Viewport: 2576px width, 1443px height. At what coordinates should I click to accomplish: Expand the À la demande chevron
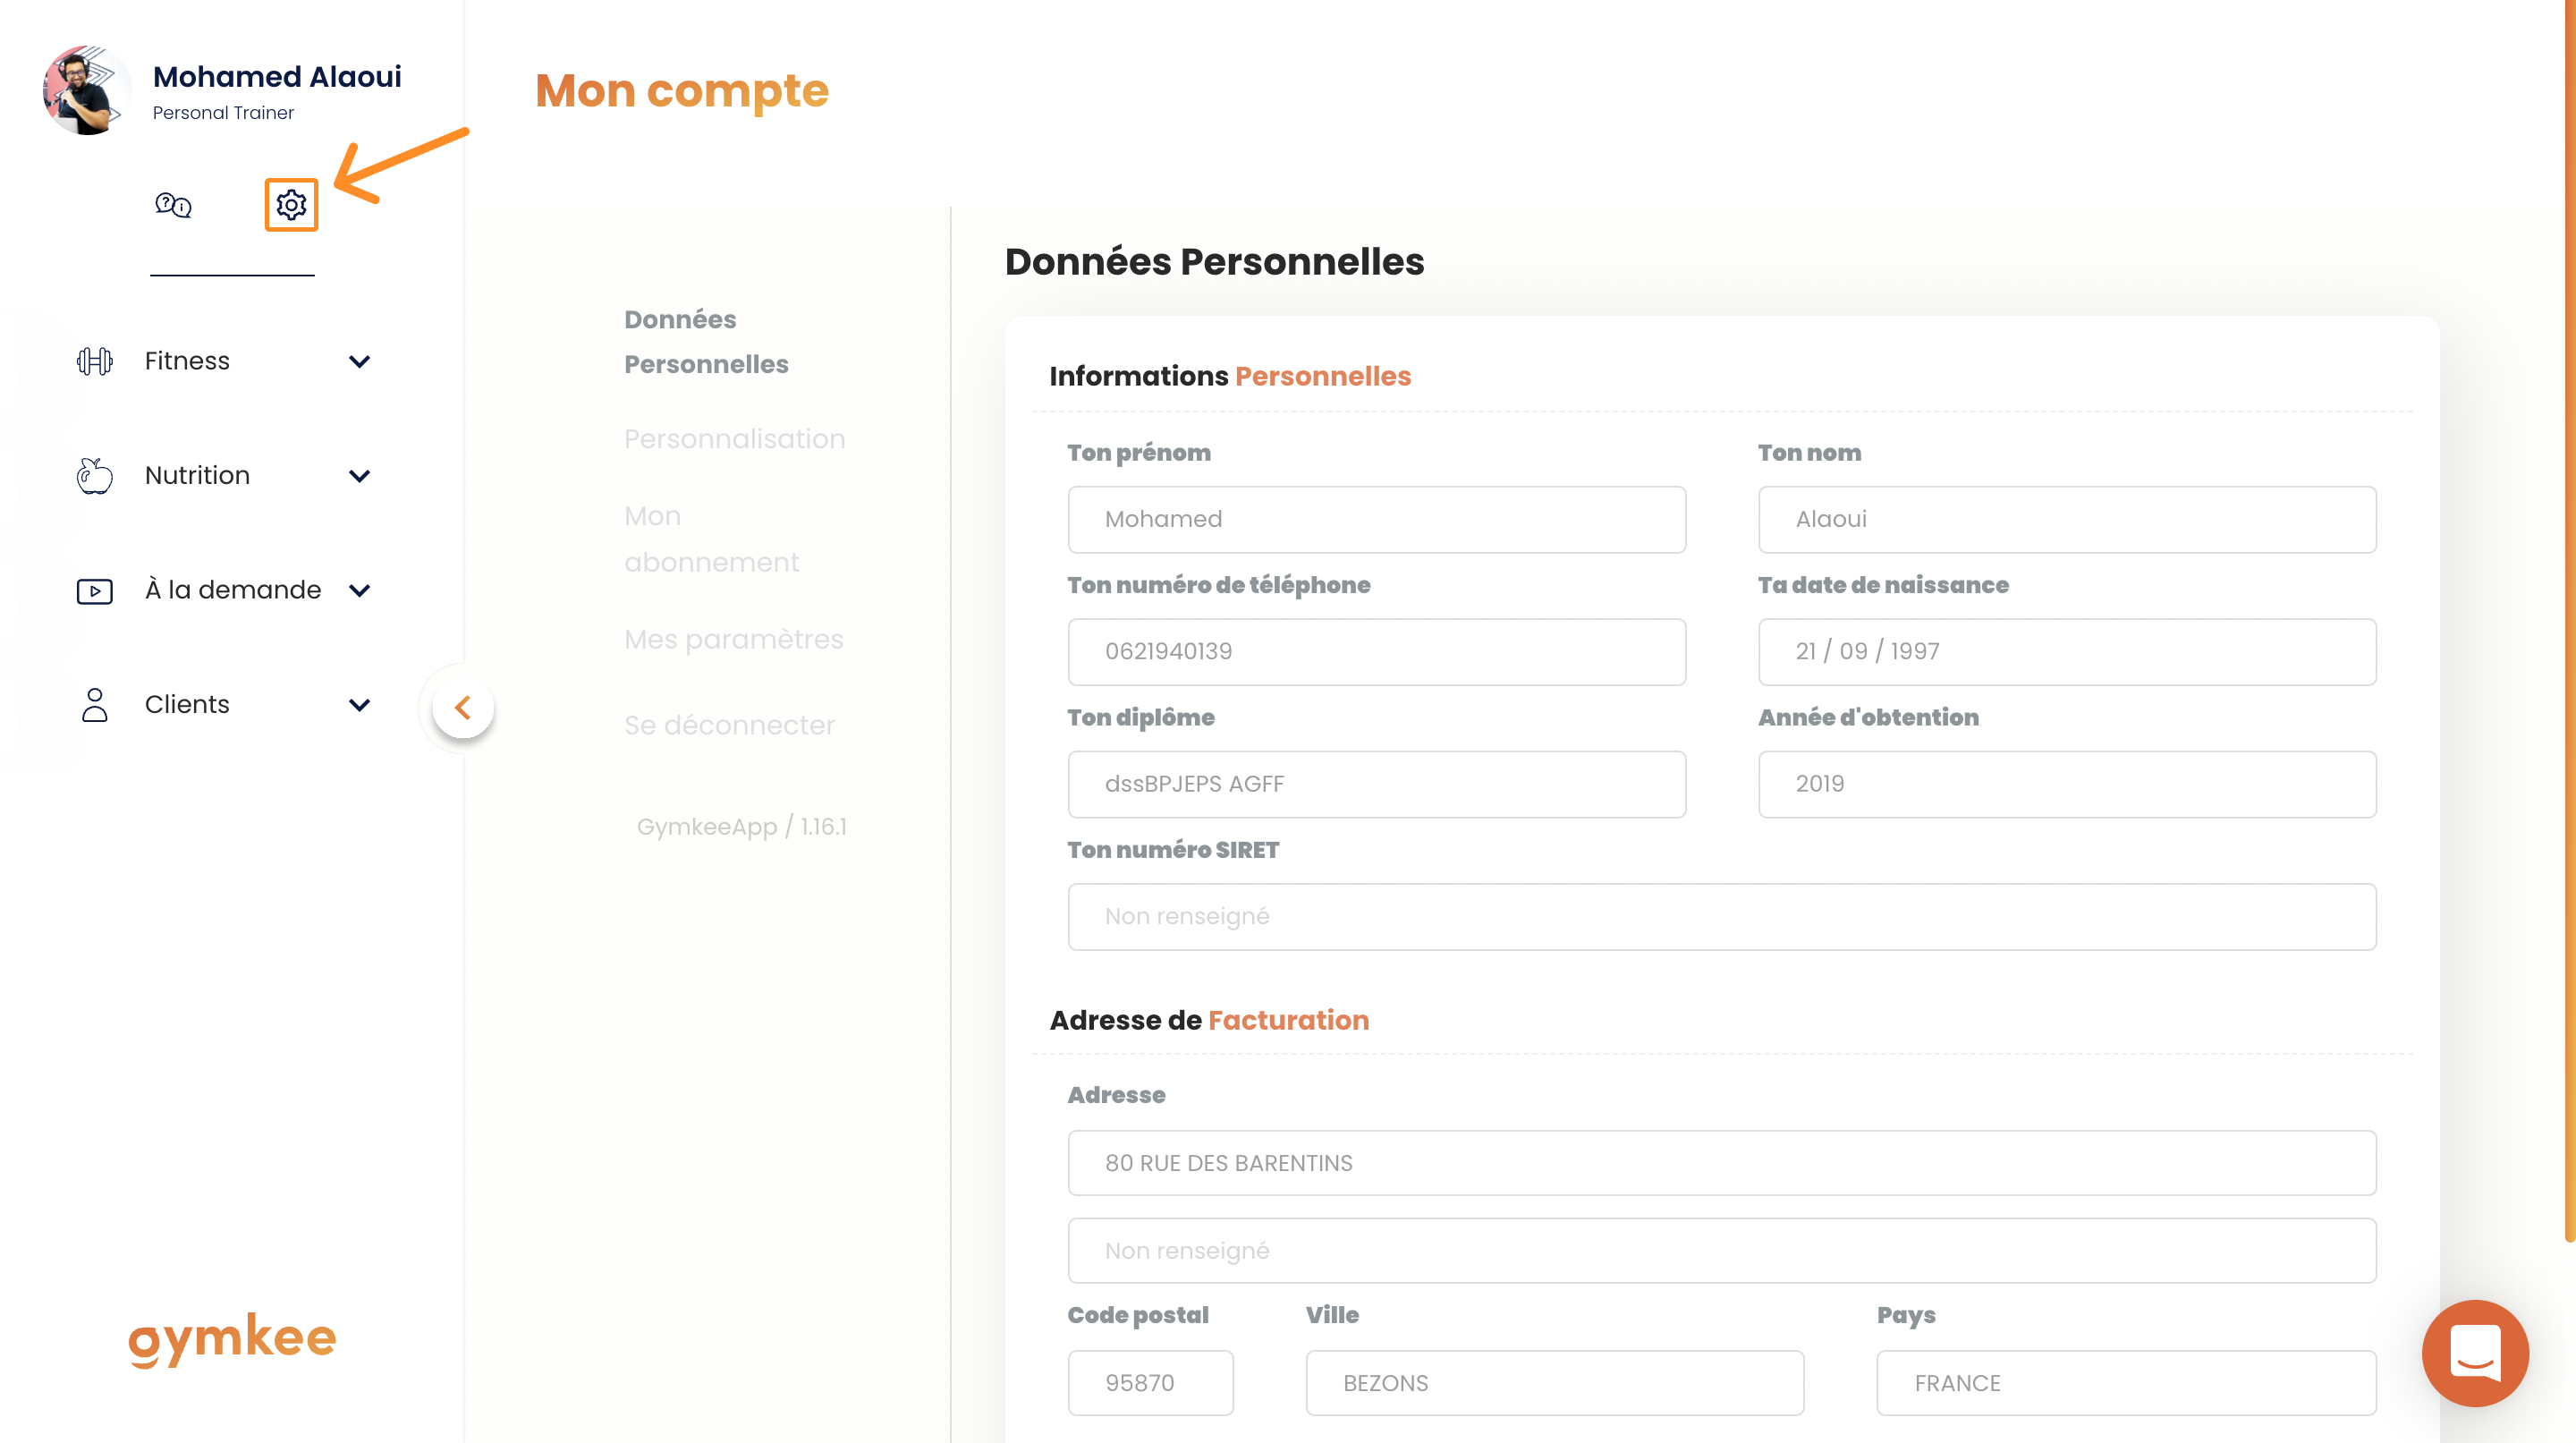pos(360,591)
